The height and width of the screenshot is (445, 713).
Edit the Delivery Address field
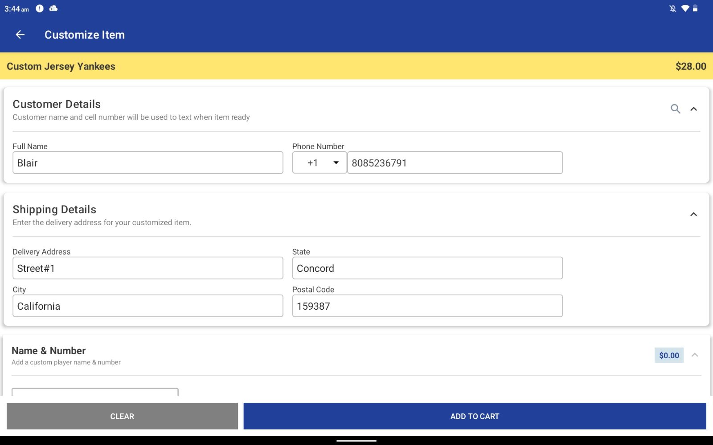click(x=148, y=268)
